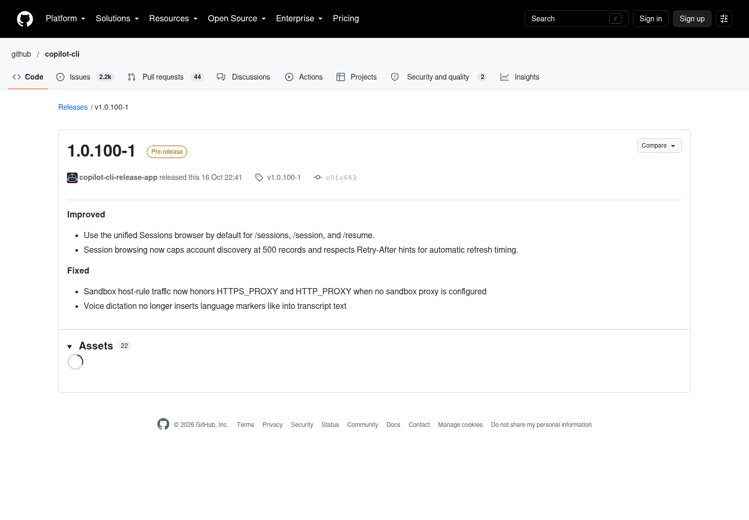Image resolution: width=749 pixels, height=520 pixels.
Task: Click the Sign up button
Action: pyautogui.click(x=692, y=19)
